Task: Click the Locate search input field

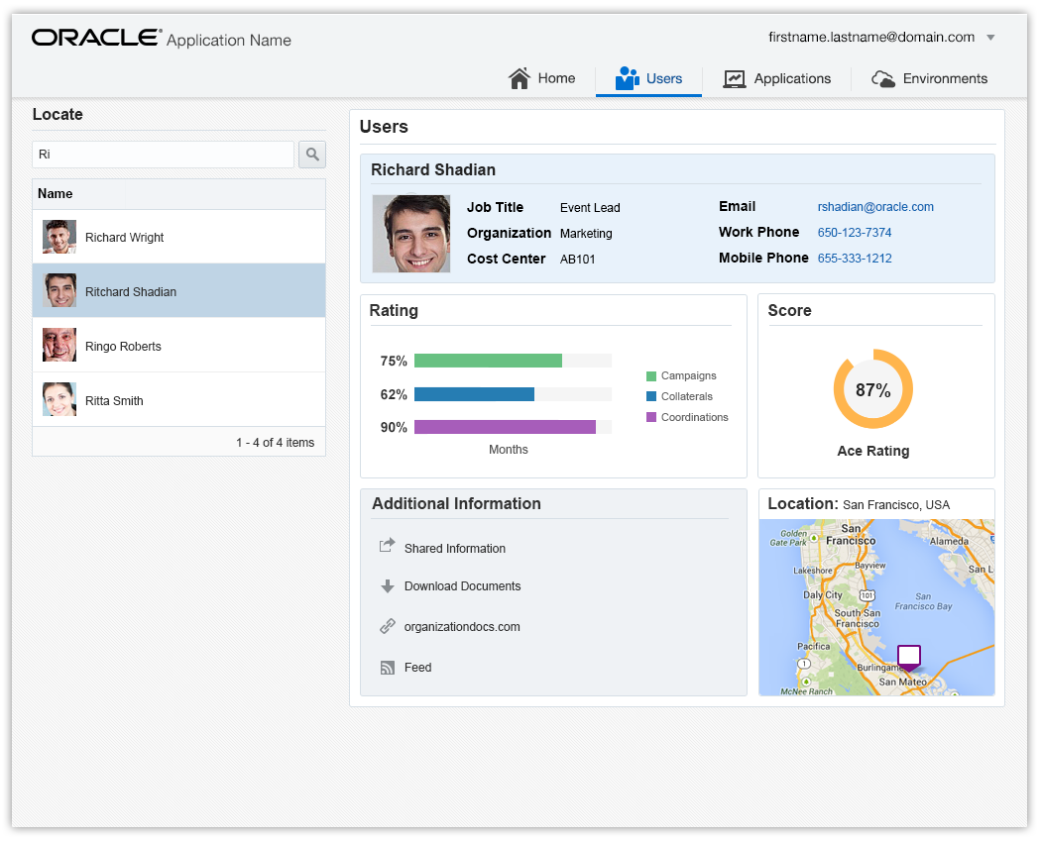Action: [x=164, y=155]
